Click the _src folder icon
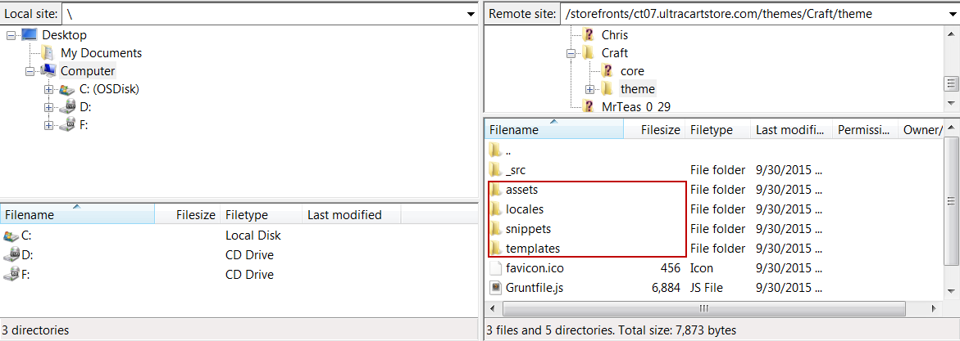This screenshot has height=341, width=960. [496, 170]
